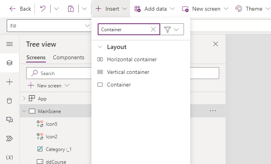Viewport: 271px width, 164px height.
Task: Open the Variables (x) pane icon
Action: click(x=9, y=157)
